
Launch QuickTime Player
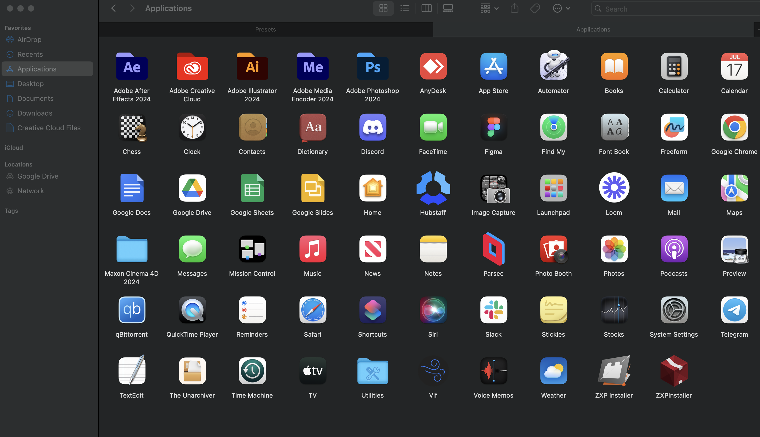(192, 310)
